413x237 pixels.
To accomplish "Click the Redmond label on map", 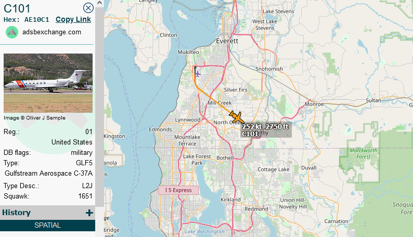I will (x=256, y=209).
